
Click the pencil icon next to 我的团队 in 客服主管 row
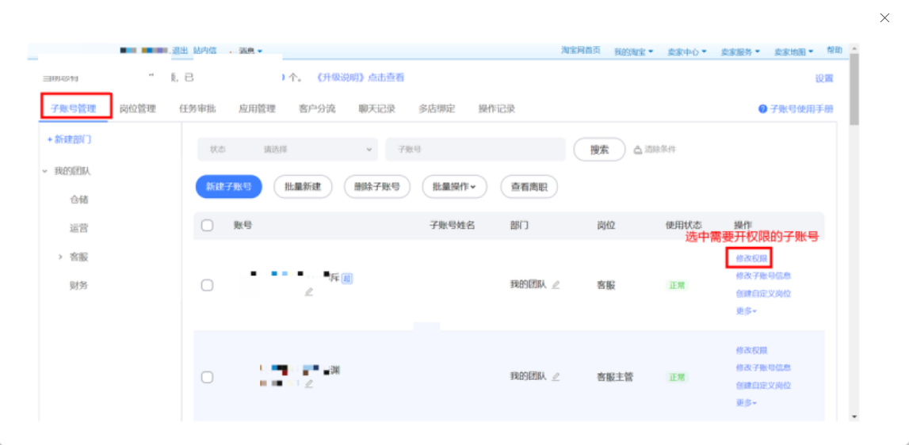[x=556, y=377]
